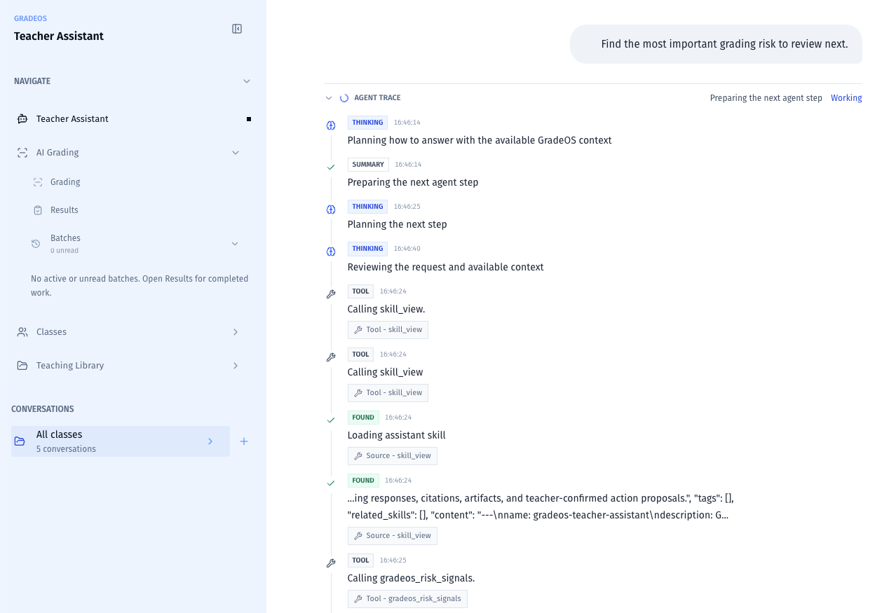Click the Batches history icon
Viewport: 896px width, 613px height.
click(x=36, y=244)
